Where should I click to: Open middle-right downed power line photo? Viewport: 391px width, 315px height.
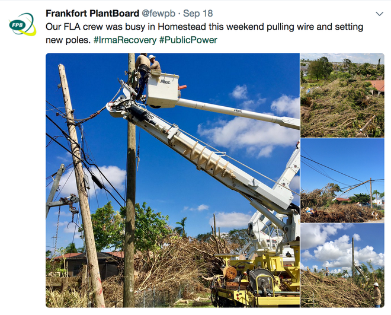342,180
